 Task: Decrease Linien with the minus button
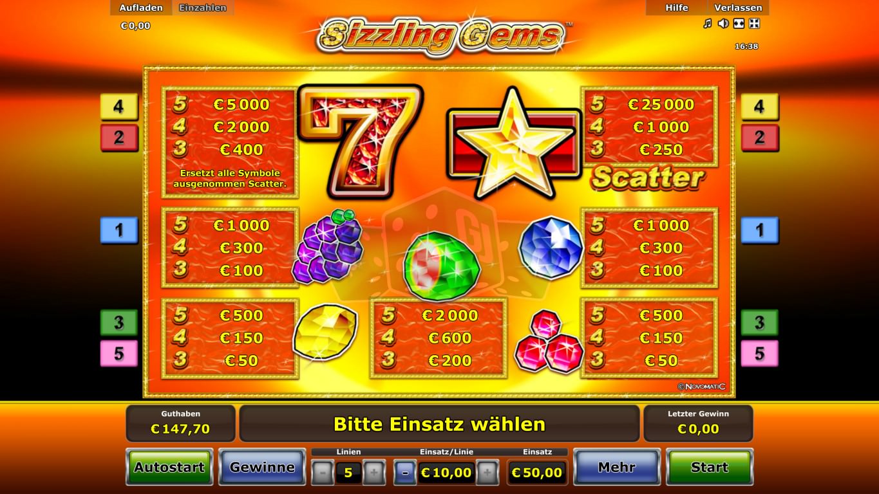click(323, 473)
